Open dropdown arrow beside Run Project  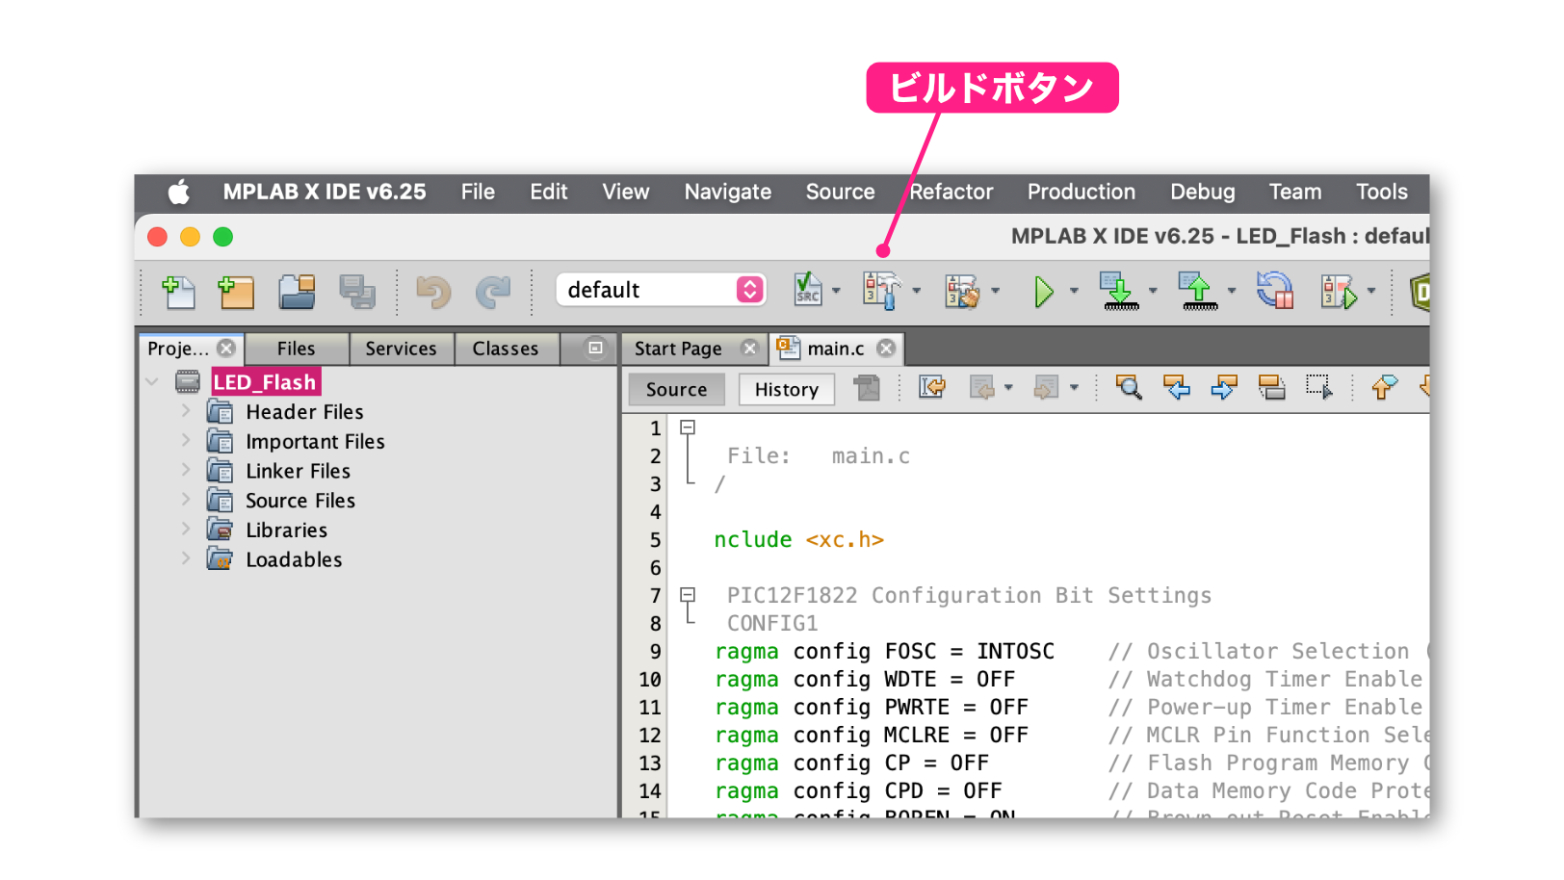tap(1074, 291)
